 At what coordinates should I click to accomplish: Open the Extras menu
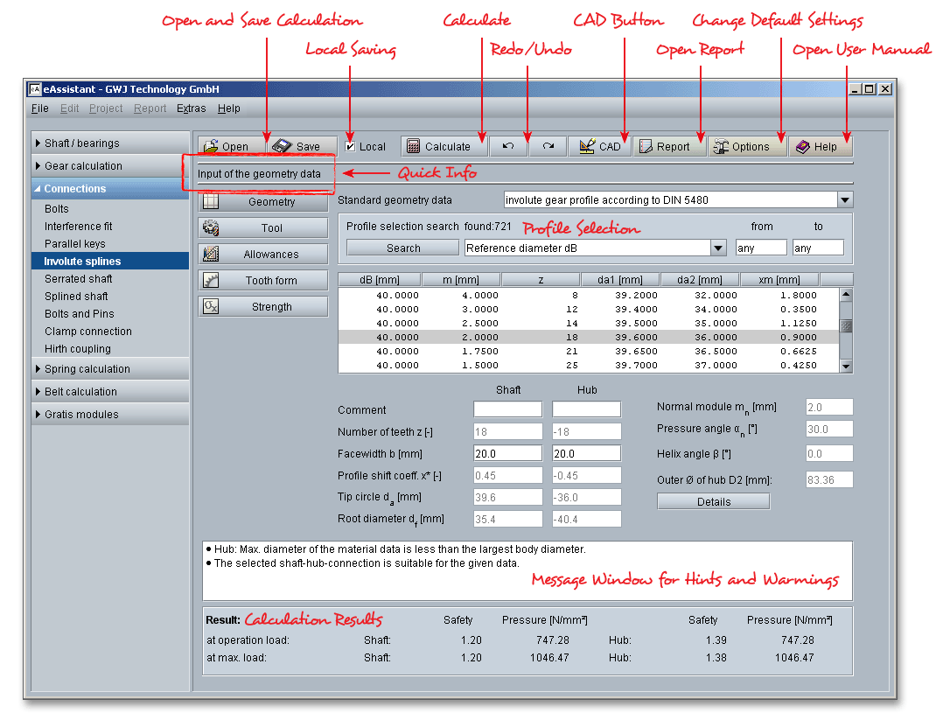point(191,108)
